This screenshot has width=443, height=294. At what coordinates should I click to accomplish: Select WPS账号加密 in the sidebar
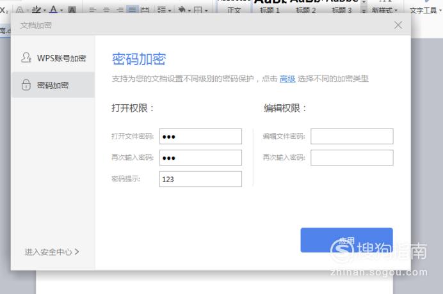pyautogui.click(x=53, y=58)
